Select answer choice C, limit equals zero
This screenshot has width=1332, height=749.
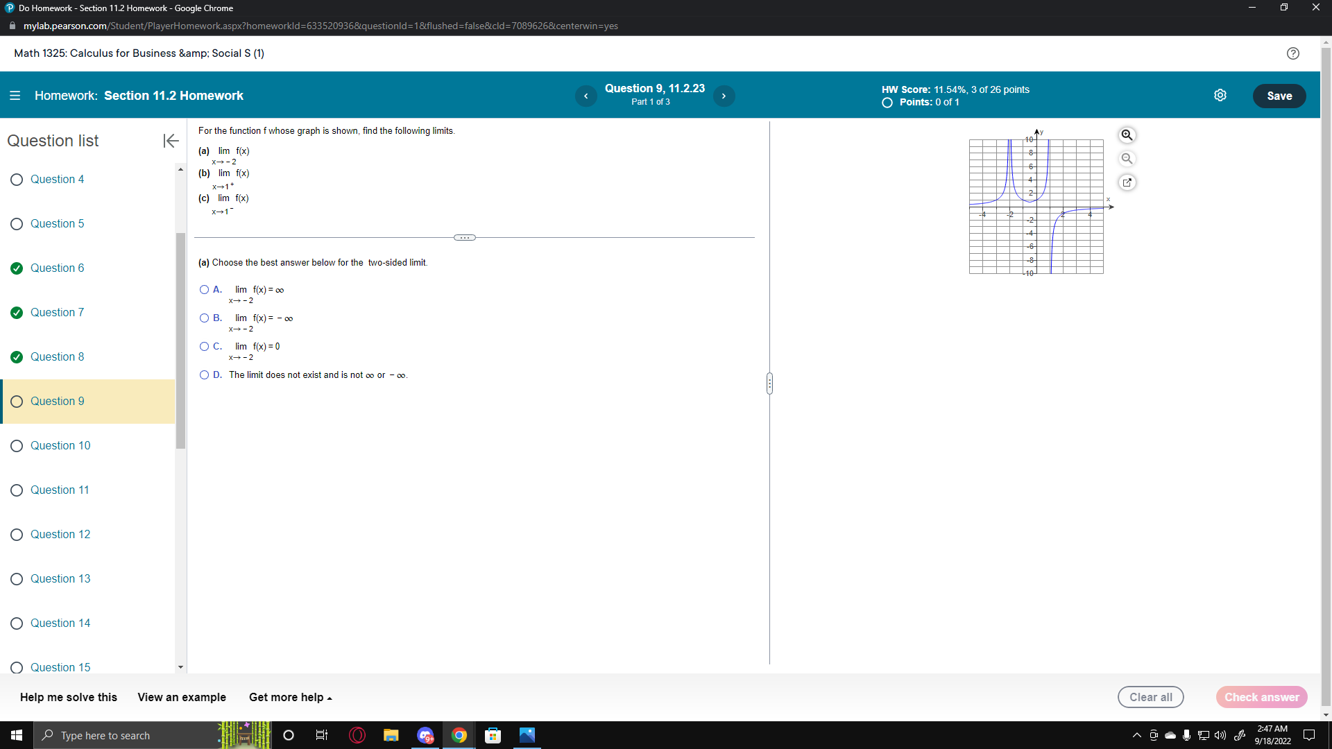coord(203,346)
